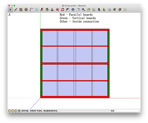The width and height of the screenshot is (148, 123).
Task: Open Get Models from the toolbar
Action: coord(115,10)
